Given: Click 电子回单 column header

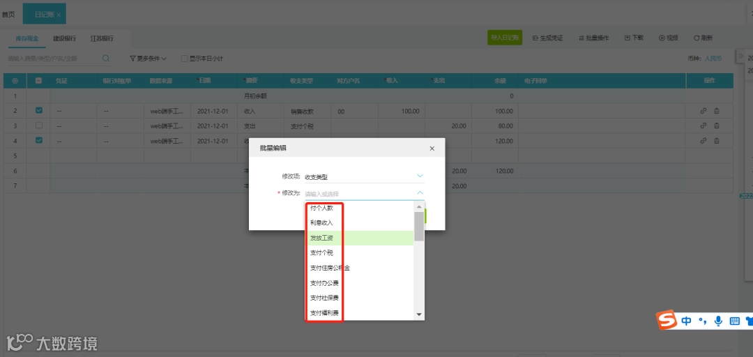Looking at the screenshot, I should [535, 81].
